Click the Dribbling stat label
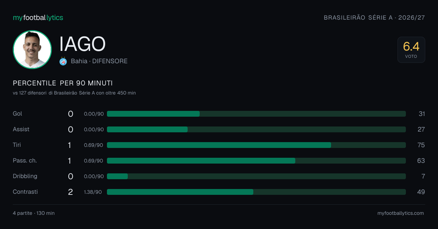The height and width of the screenshot is (229, 438). [25, 176]
